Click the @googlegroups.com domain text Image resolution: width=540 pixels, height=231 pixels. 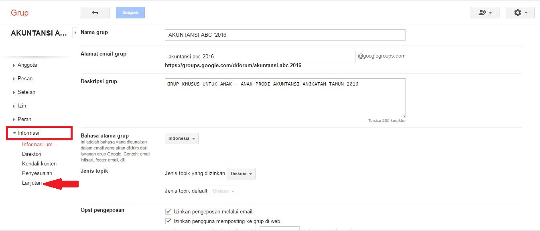pyautogui.click(x=382, y=56)
